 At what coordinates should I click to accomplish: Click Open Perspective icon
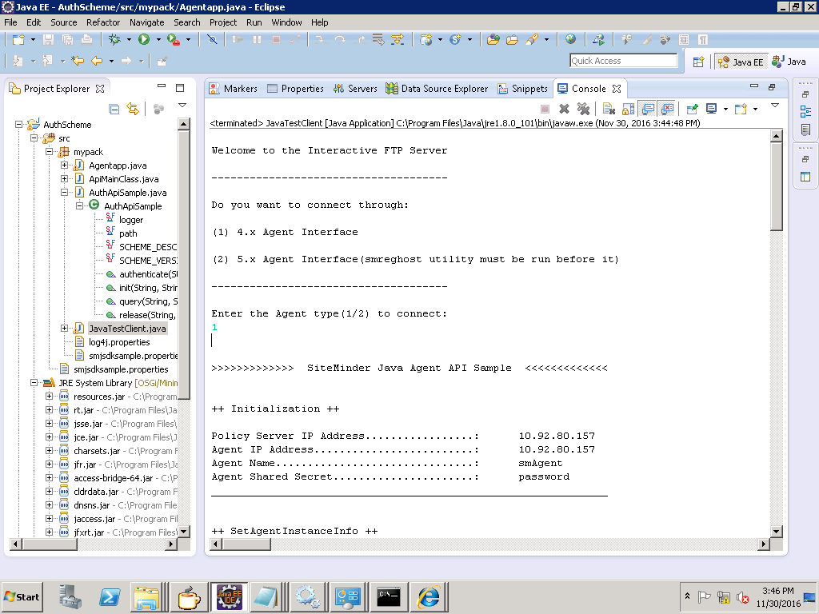pyautogui.click(x=698, y=62)
